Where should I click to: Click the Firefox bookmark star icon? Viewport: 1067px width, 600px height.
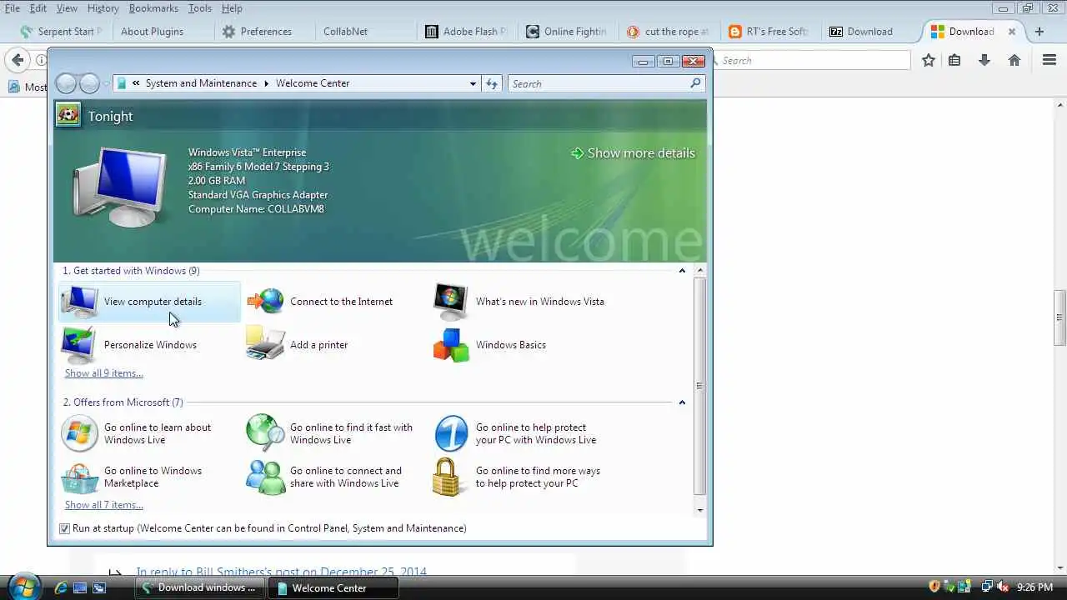928,60
